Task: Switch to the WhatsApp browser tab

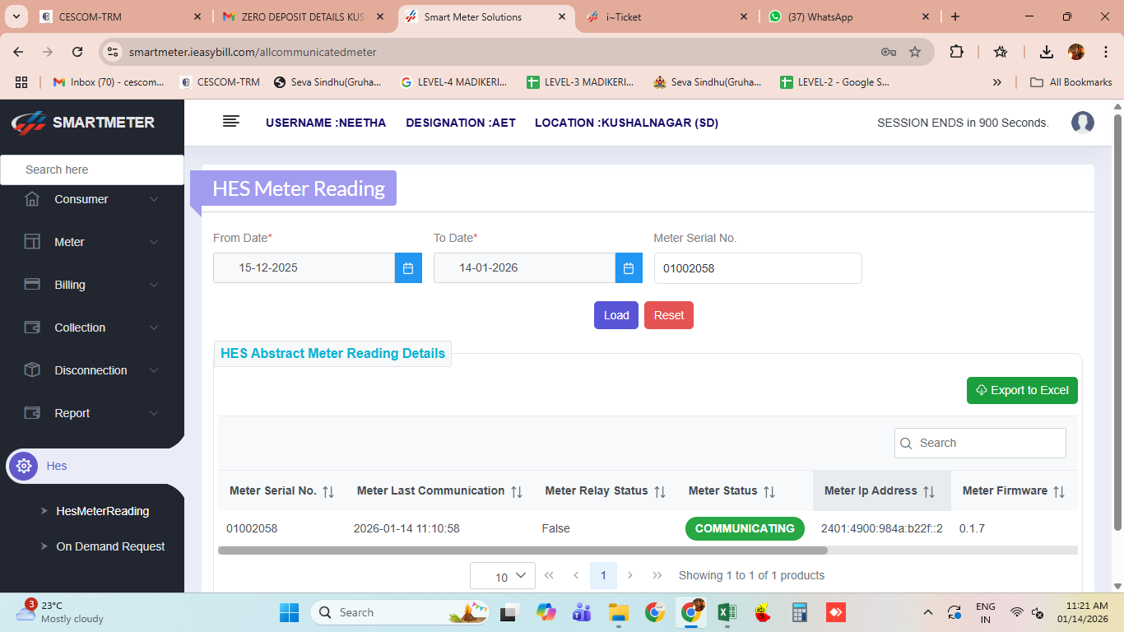Action: point(849,17)
